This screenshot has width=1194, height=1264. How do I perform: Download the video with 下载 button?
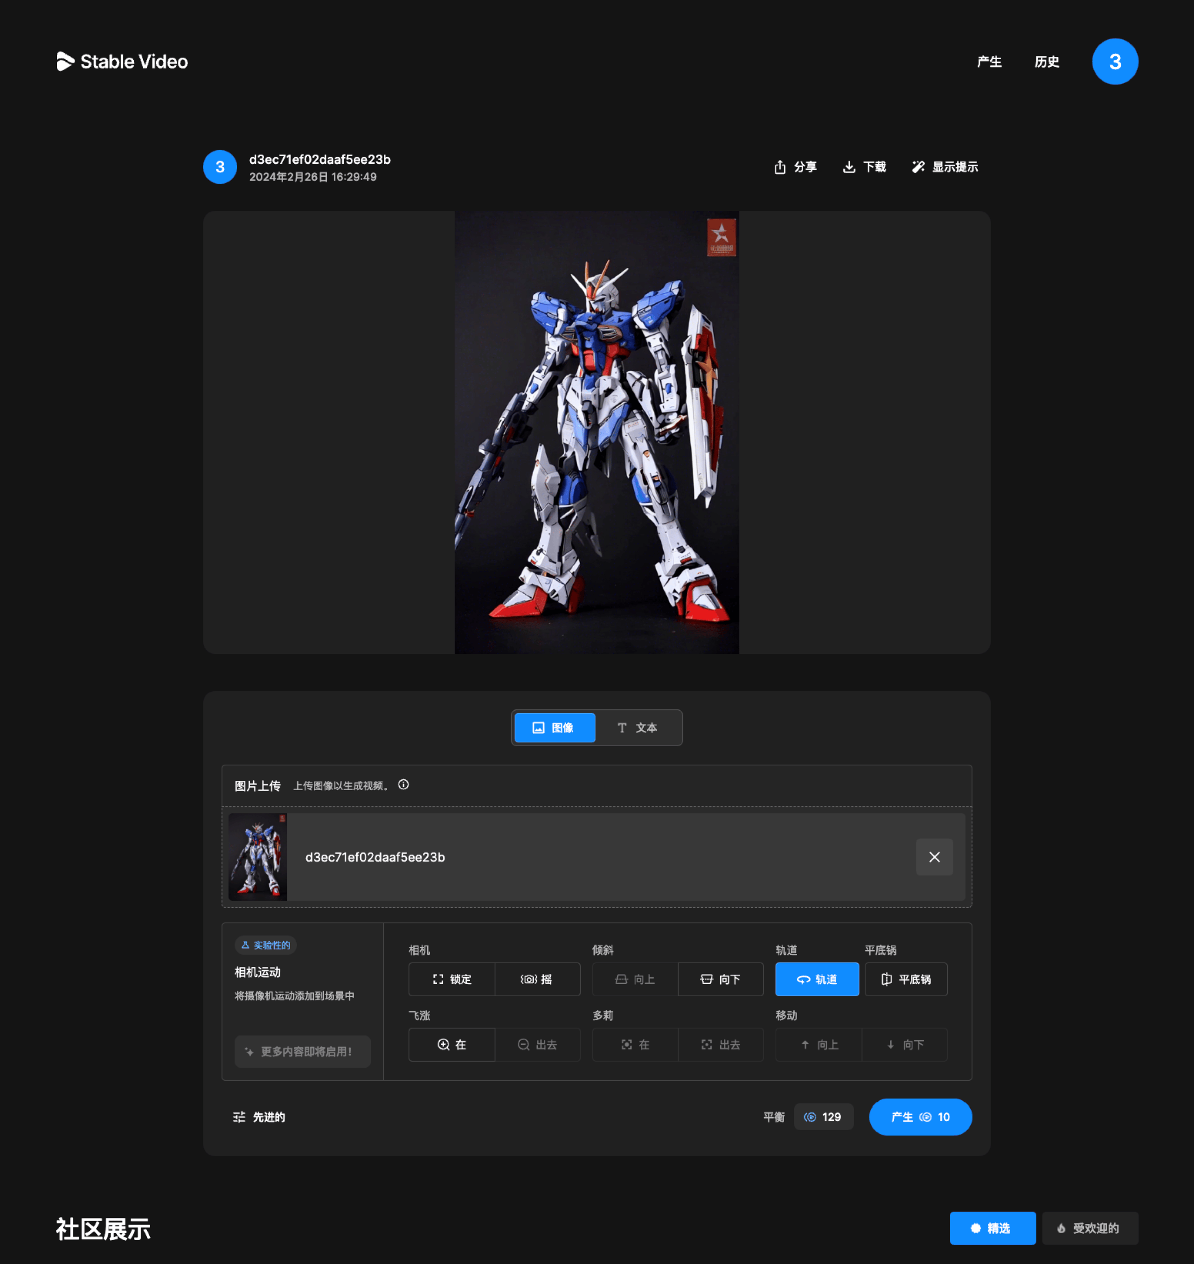[x=864, y=167]
